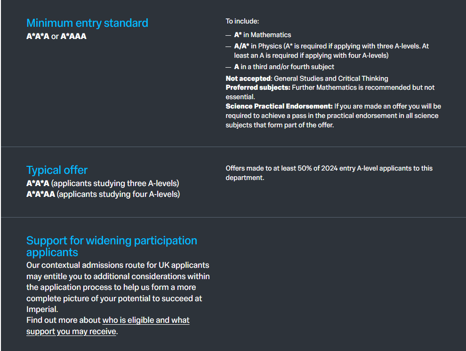Screen dimensions: 466x351
Task: Open the "who is eligible" support link
Action: click(146, 320)
